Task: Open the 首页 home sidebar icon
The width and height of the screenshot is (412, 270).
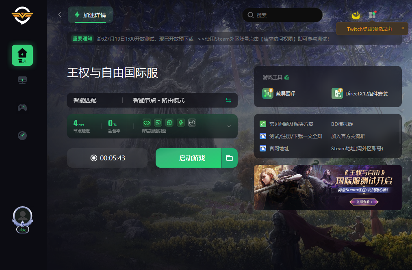Action: (22, 55)
